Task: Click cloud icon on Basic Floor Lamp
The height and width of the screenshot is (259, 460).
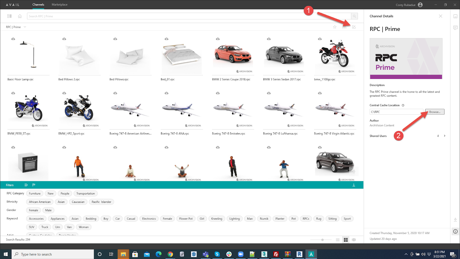Action: click(13, 39)
